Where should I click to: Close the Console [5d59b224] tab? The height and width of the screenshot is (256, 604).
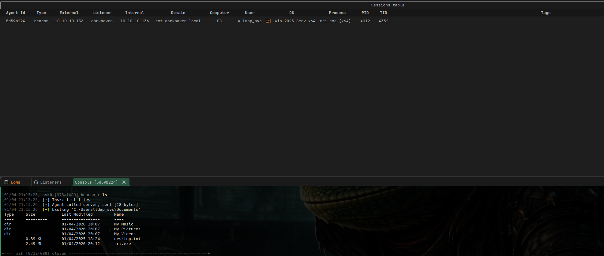pos(124,182)
